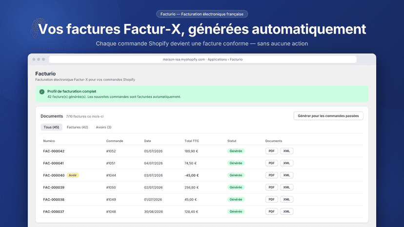This screenshot has height=227, width=404.
Task: Click the Statut column header
Action: (232, 141)
